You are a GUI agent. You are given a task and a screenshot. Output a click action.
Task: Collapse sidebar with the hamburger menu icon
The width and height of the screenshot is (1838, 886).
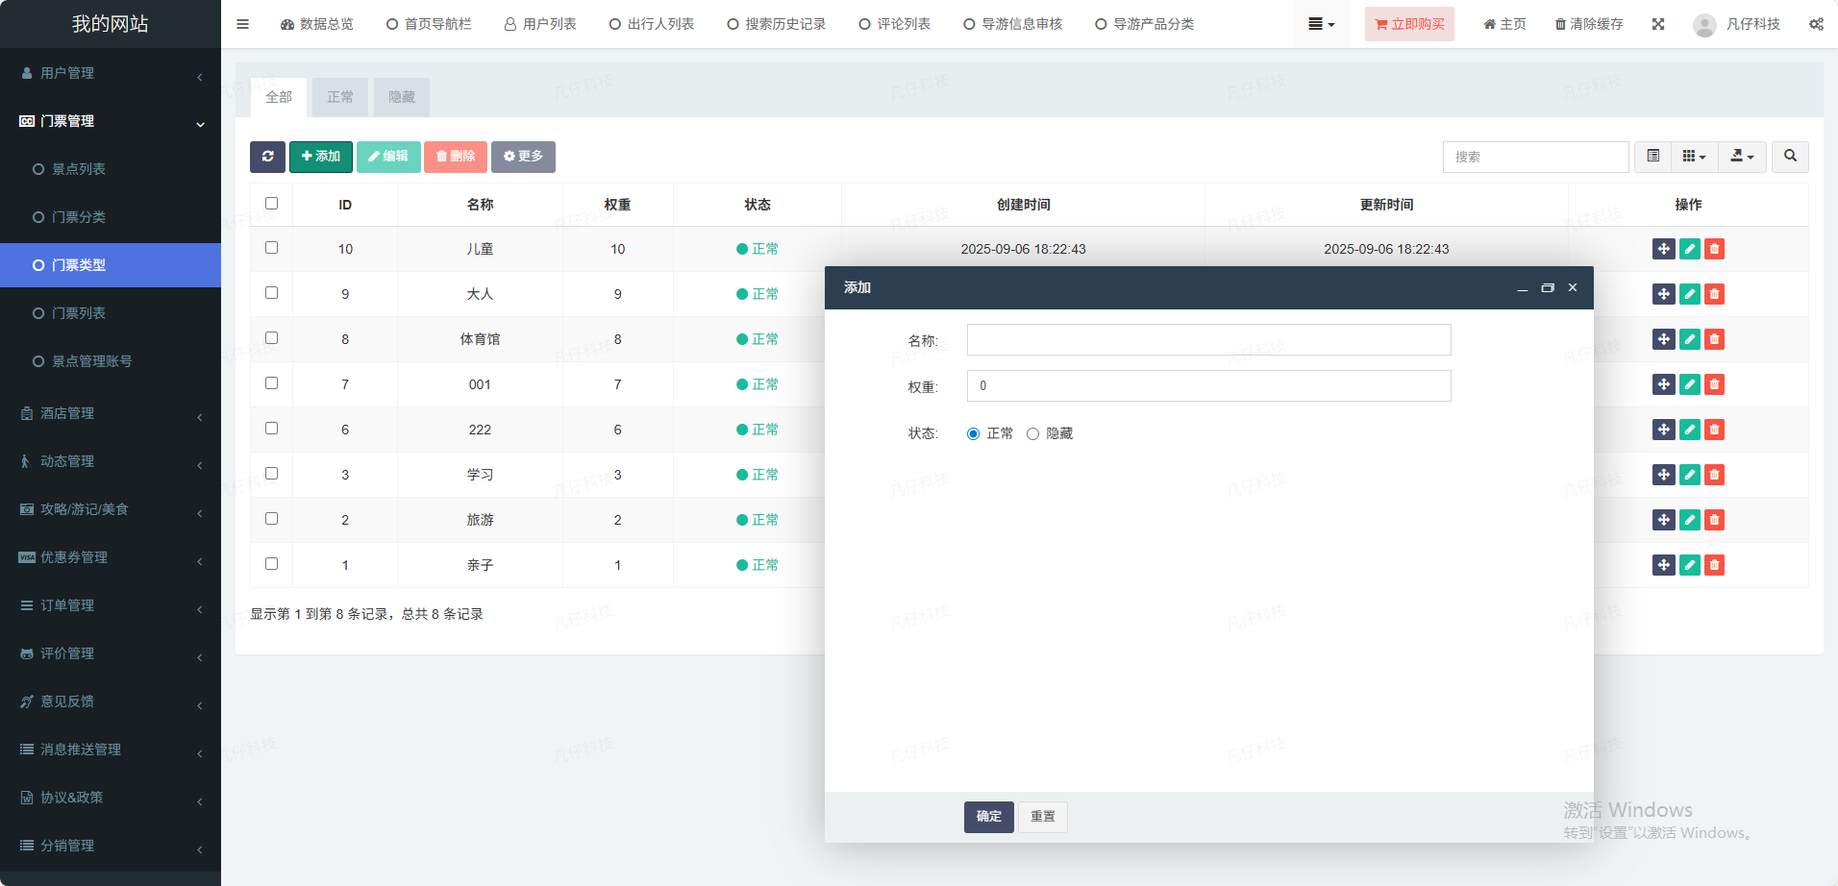(x=242, y=24)
